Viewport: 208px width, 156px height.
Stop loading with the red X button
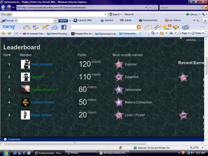155,7
